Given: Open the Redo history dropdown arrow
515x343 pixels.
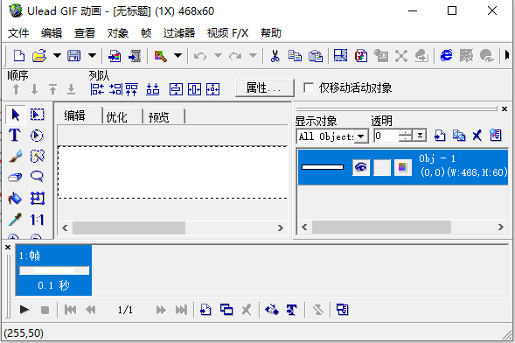Looking at the screenshot, I should pyautogui.click(x=253, y=55).
